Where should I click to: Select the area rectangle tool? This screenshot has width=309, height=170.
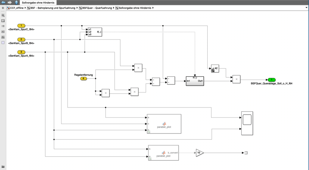[x=3, y=43]
